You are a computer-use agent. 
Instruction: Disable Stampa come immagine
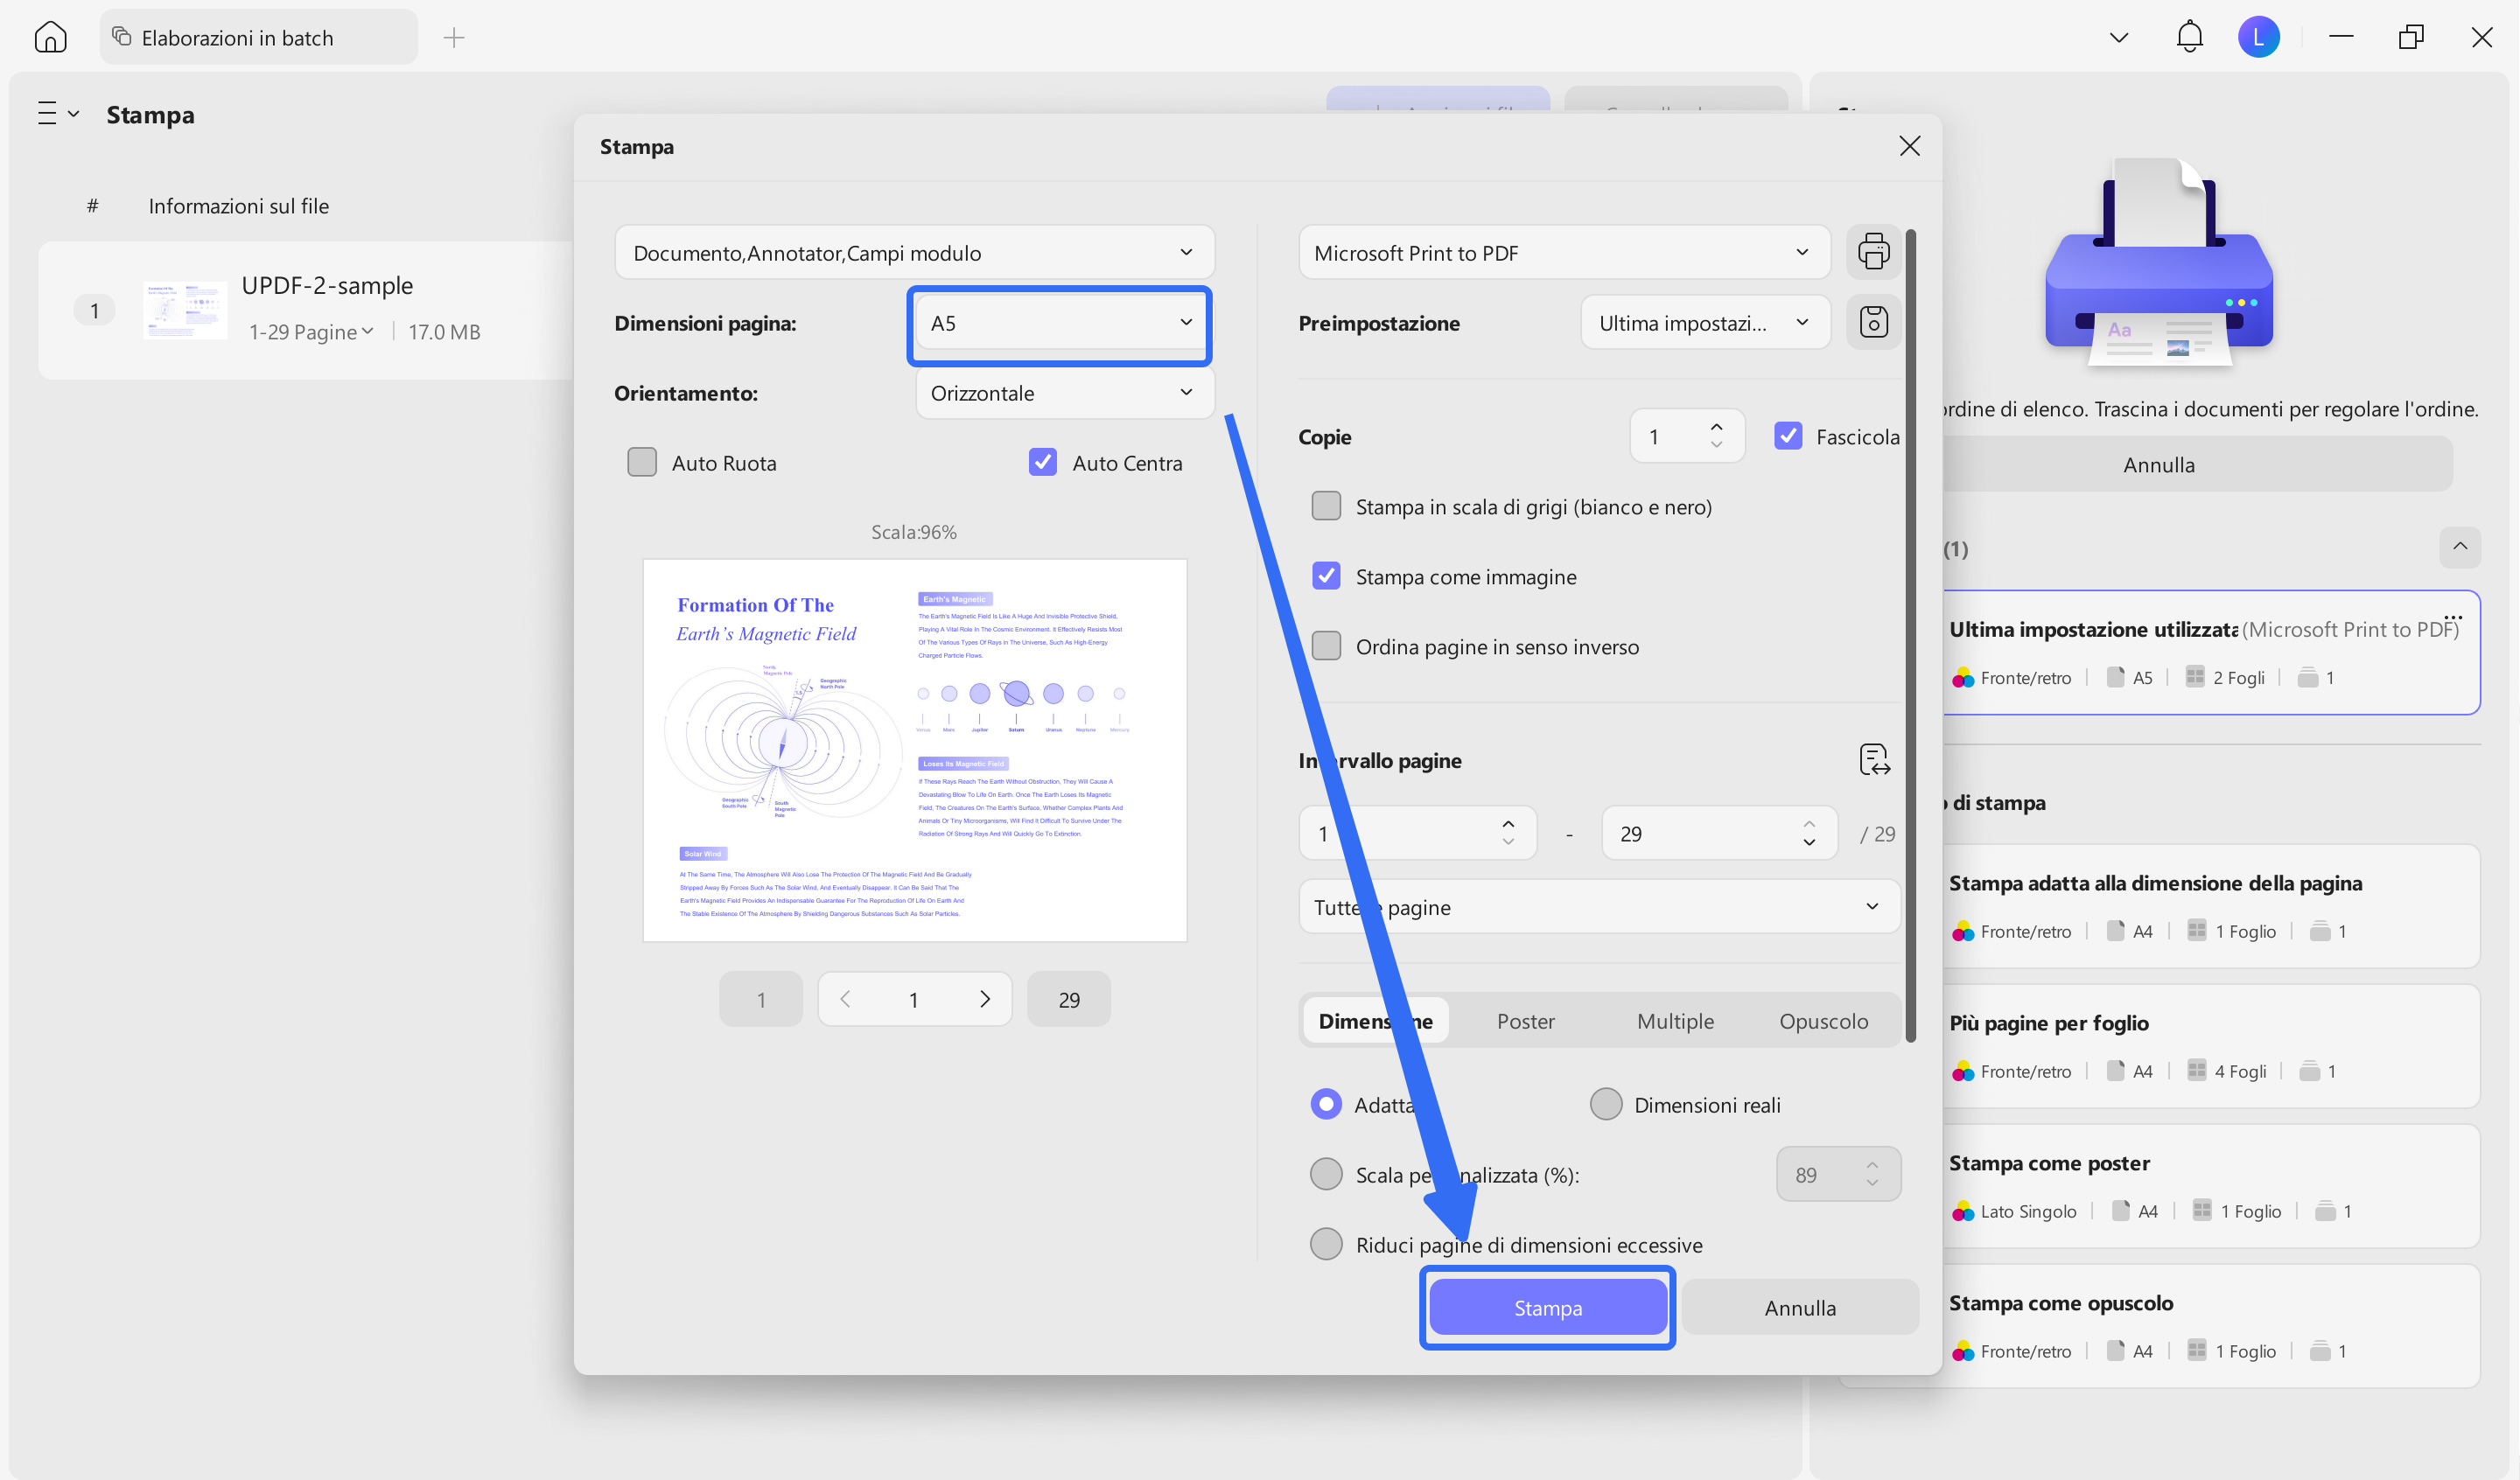click(x=1326, y=576)
